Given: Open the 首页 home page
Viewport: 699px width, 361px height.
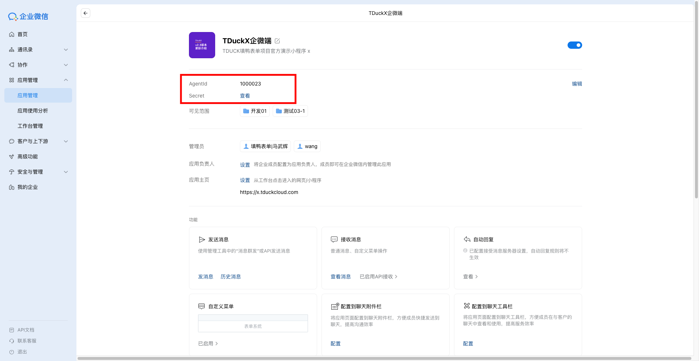Looking at the screenshot, I should 22,34.
